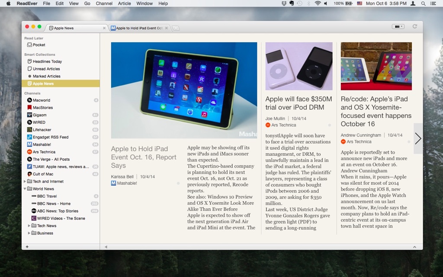Toggle read marker on the Mashable! article
Image resolution: width=443 pixels, height=277 pixels.
[178, 184]
